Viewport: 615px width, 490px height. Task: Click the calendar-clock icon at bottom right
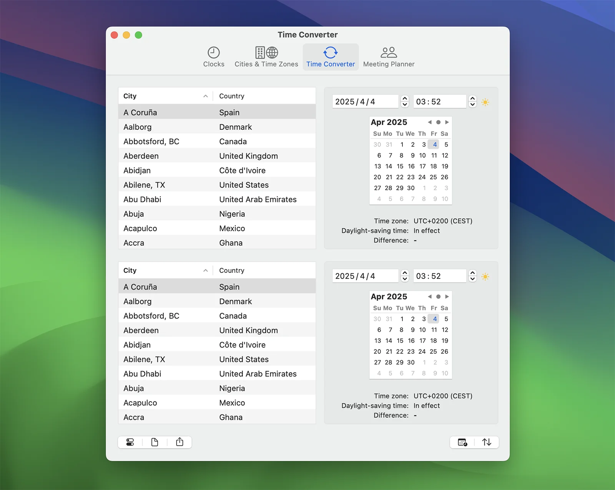point(462,442)
